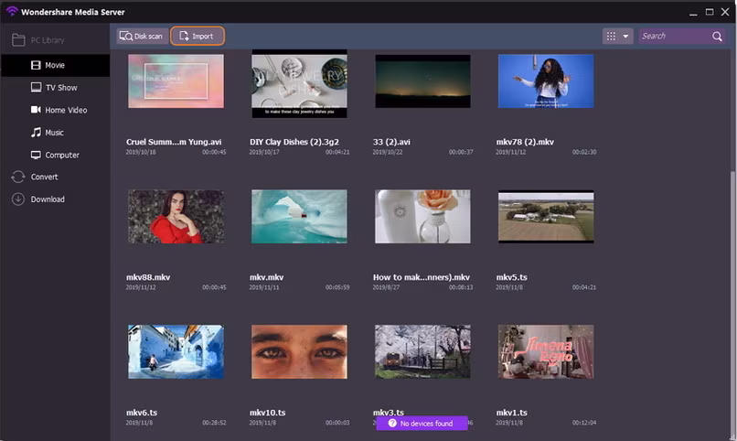737x441 pixels.
Task: Click the 00:08:13 duration text
Action: coord(461,287)
